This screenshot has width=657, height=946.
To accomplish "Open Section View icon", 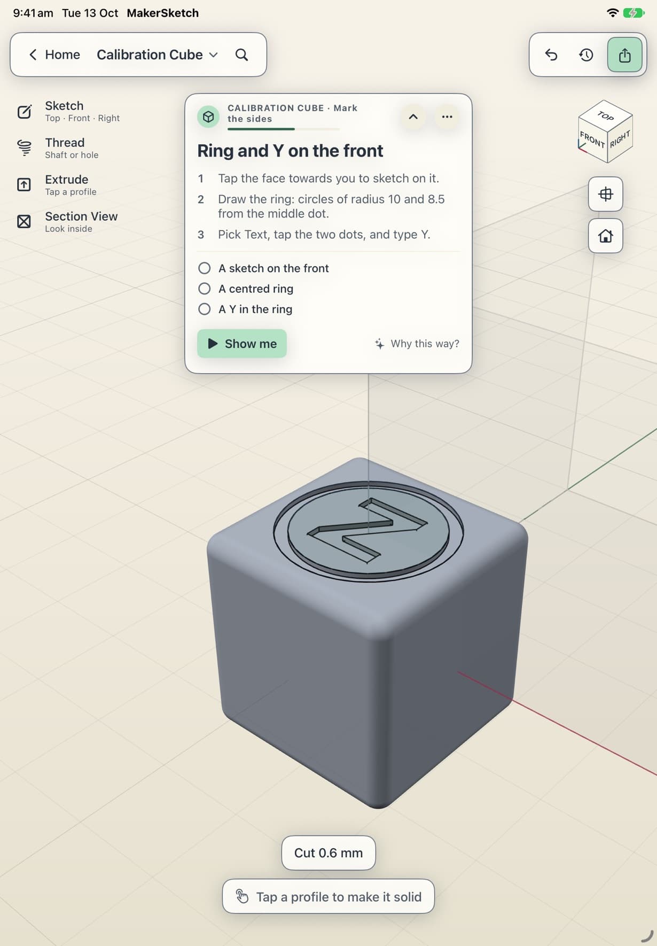I will (24, 221).
